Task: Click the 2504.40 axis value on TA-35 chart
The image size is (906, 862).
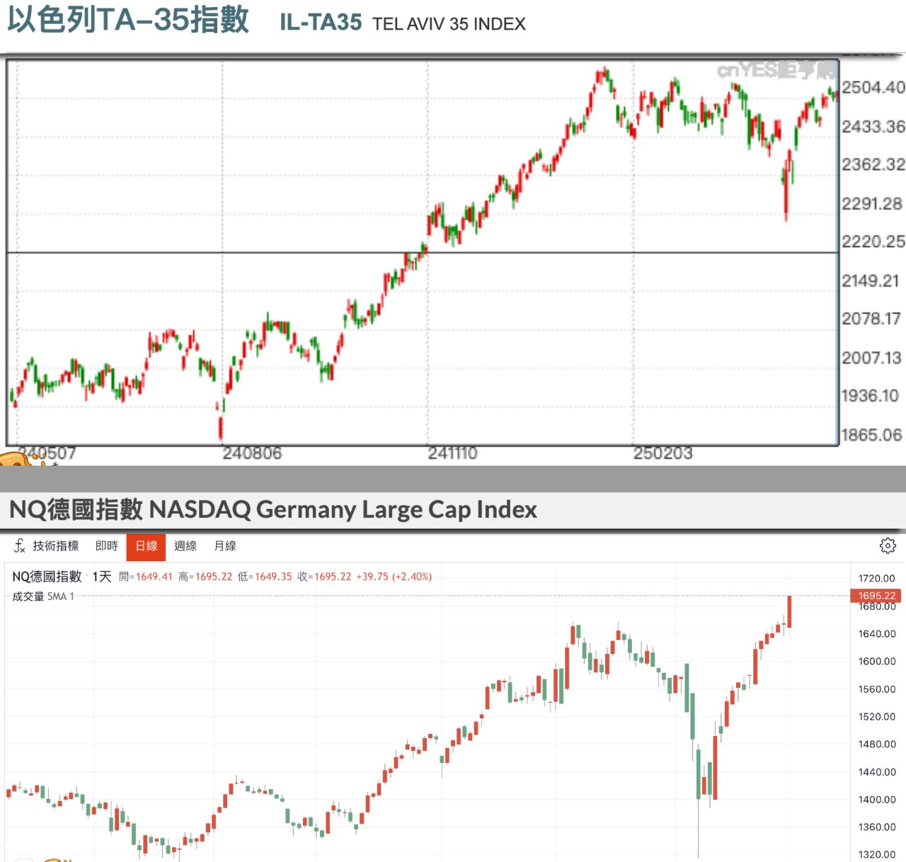Action: [873, 88]
